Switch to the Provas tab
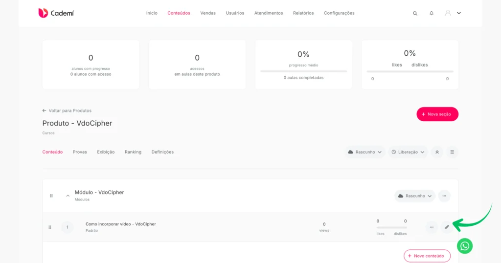501x263 pixels. click(80, 152)
